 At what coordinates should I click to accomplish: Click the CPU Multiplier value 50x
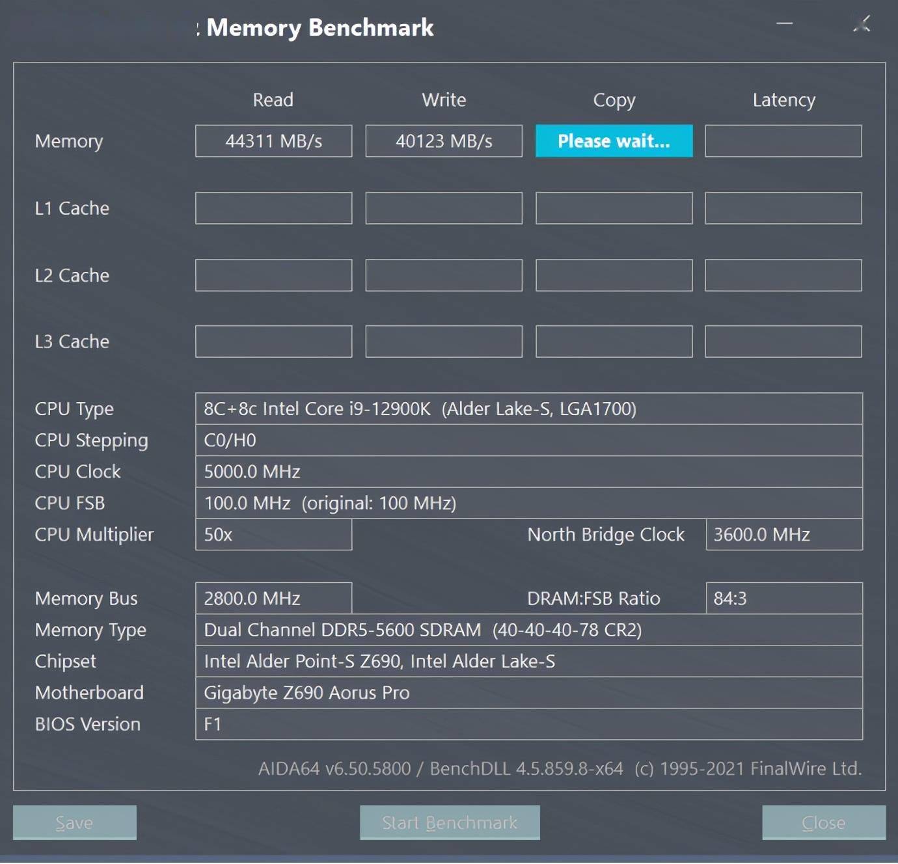(x=274, y=534)
